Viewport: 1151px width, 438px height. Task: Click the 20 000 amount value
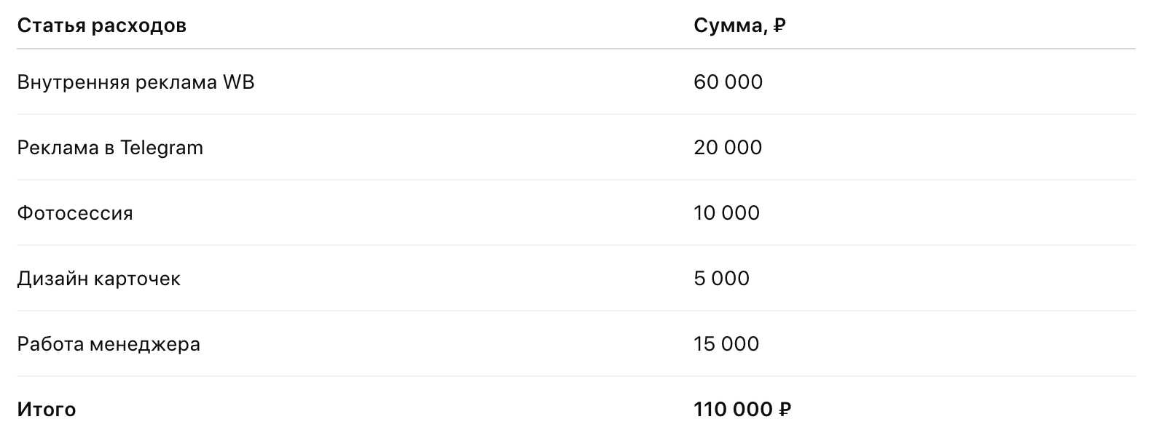[x=728, y=148]
